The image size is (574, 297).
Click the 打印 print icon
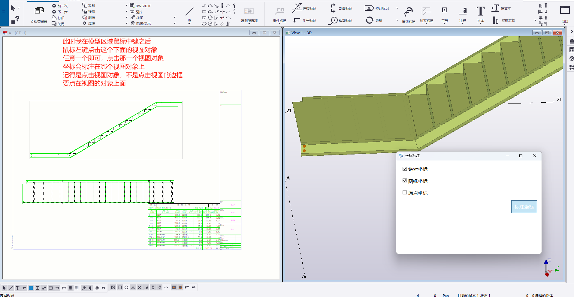click(x=54, y=18)
